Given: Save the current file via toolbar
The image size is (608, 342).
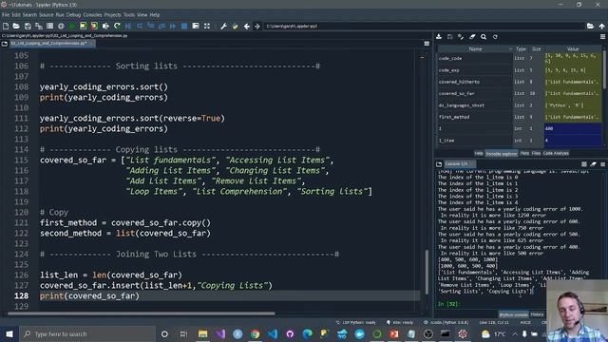Looking at the screenshot, I should (x=28, y=26).
